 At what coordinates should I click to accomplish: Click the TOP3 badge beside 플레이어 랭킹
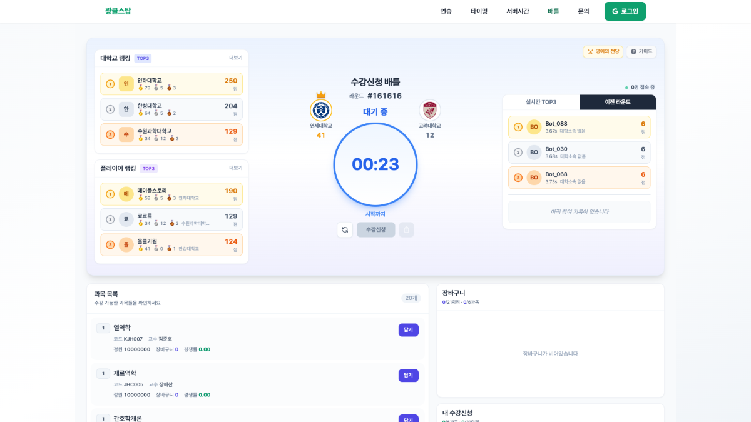[148, 169]
